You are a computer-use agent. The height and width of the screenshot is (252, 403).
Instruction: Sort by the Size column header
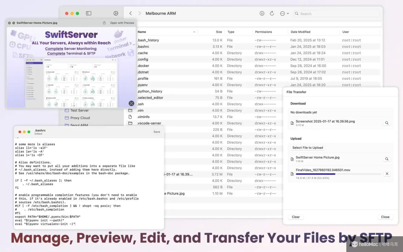pyautogui.click(x=219, y=32)
